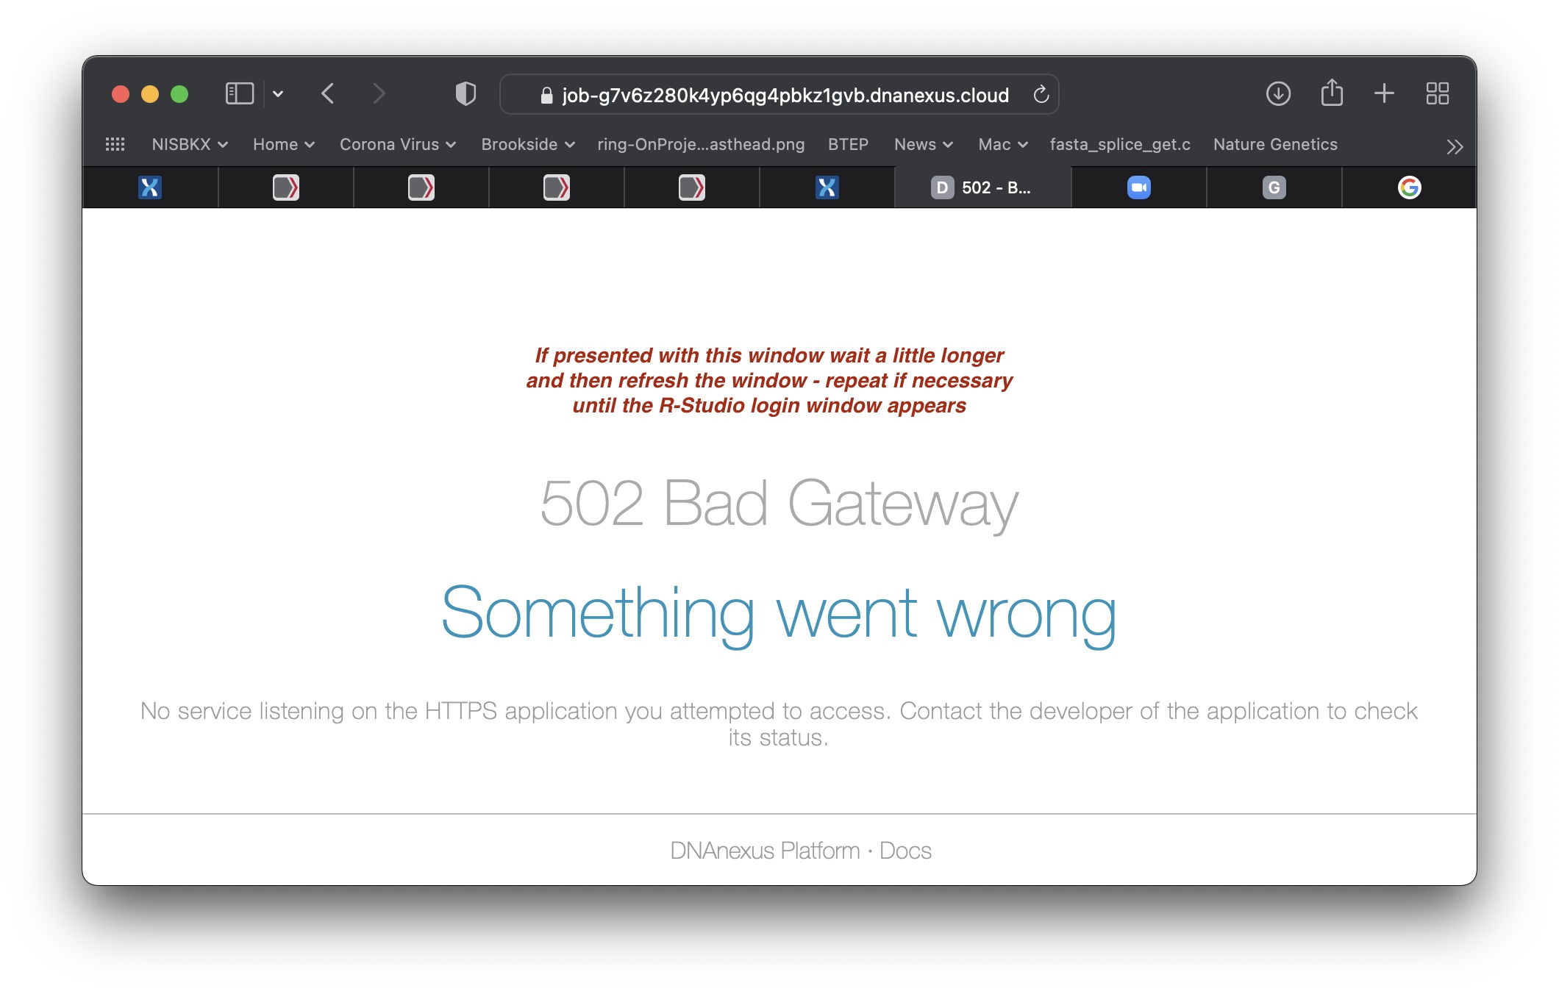The height and width of the screenshot is (994, 1559).
Task: Click the Mac bookmarks dropdown
Action: (1002, 143)
